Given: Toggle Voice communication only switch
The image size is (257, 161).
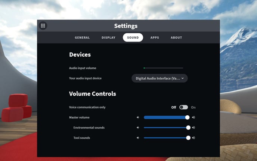Looking at the screenshot, I should [x=183, y=107].
